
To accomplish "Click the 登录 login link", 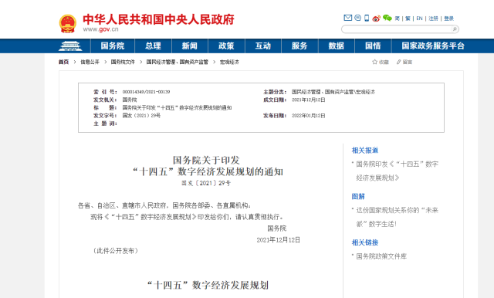I will point(449,19).
